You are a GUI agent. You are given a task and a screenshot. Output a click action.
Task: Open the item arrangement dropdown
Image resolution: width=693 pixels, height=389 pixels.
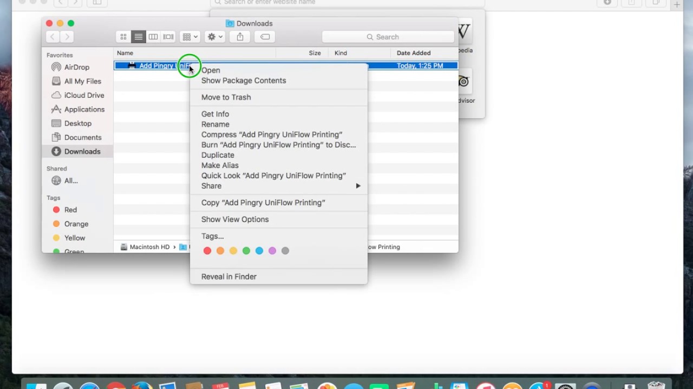[x=190, y=37]
